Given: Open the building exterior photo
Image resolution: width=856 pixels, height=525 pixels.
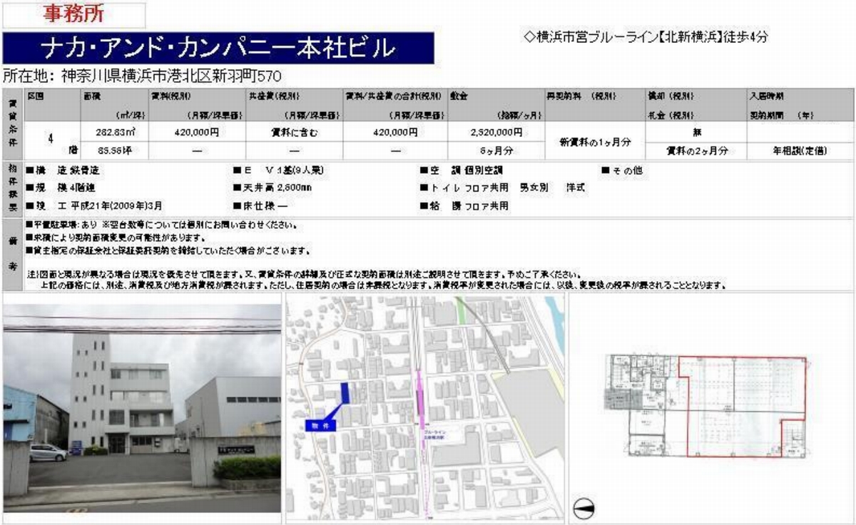Looking at the screenshot, I should tap(143, 408).
